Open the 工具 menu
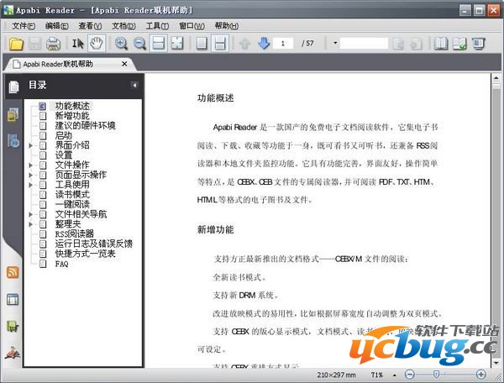The height and width of the screenshot is (383, 504). [x=156, y=25]
